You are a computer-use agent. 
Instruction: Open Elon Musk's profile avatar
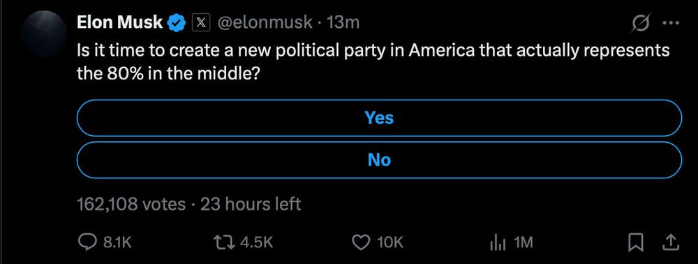point(43,33)
